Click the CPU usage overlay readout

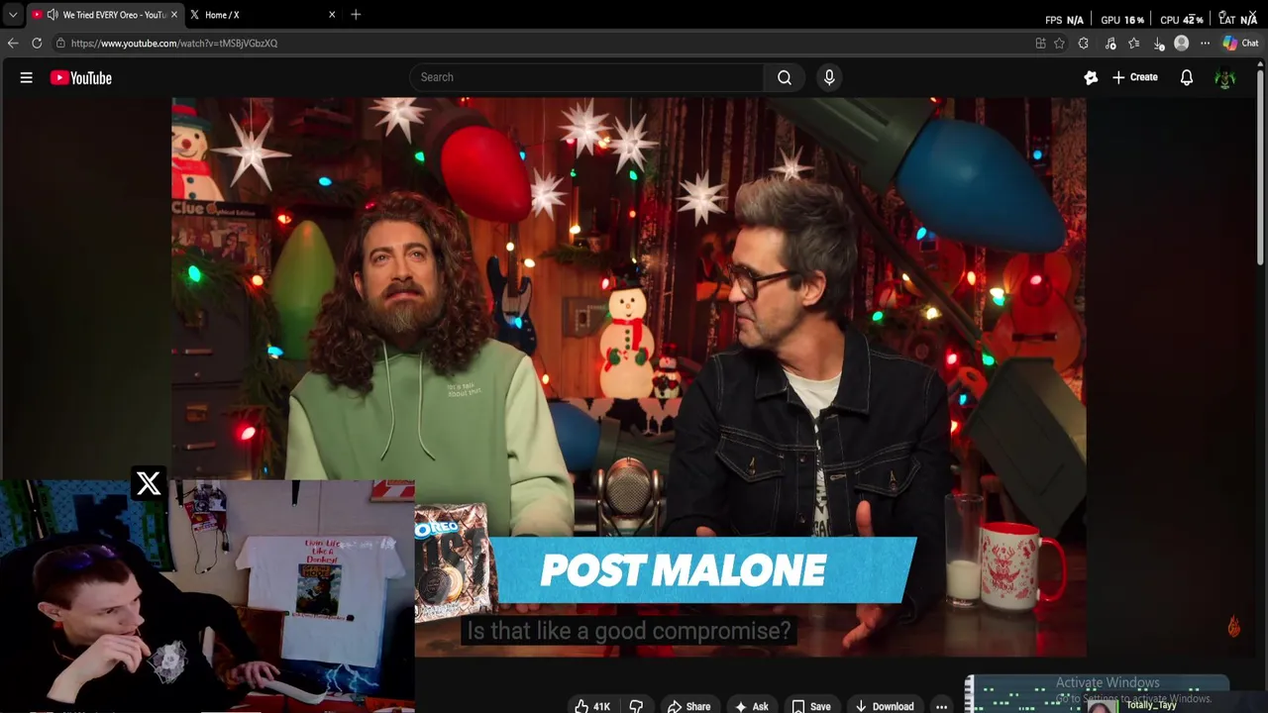(x=1182, y=20)
